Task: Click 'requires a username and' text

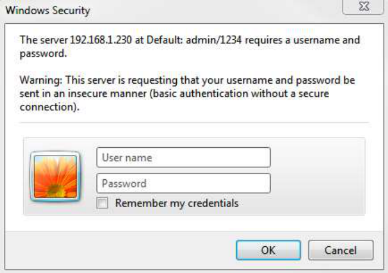Action: point(302,40)
